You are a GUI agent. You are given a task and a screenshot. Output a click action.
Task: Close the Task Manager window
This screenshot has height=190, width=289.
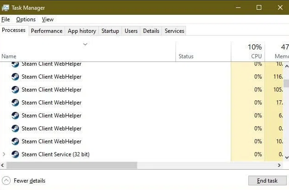(280, 7)
